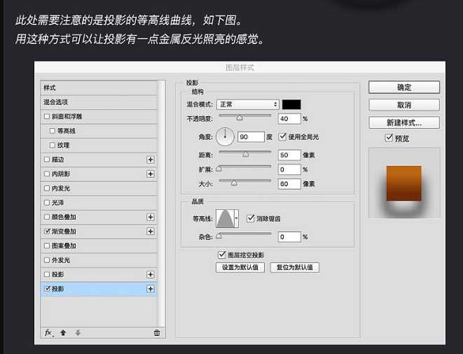Click the angle dial for shadow direction

click(226, 137)
